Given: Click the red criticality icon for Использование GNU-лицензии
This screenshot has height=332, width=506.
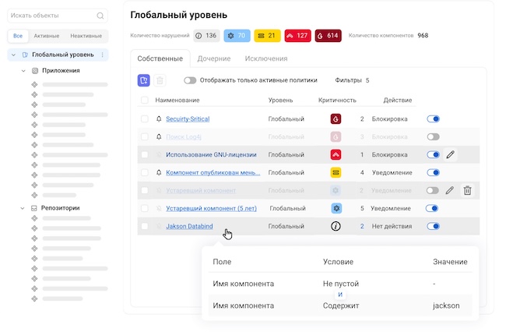Looking at the screenshot, I should 336,154.
